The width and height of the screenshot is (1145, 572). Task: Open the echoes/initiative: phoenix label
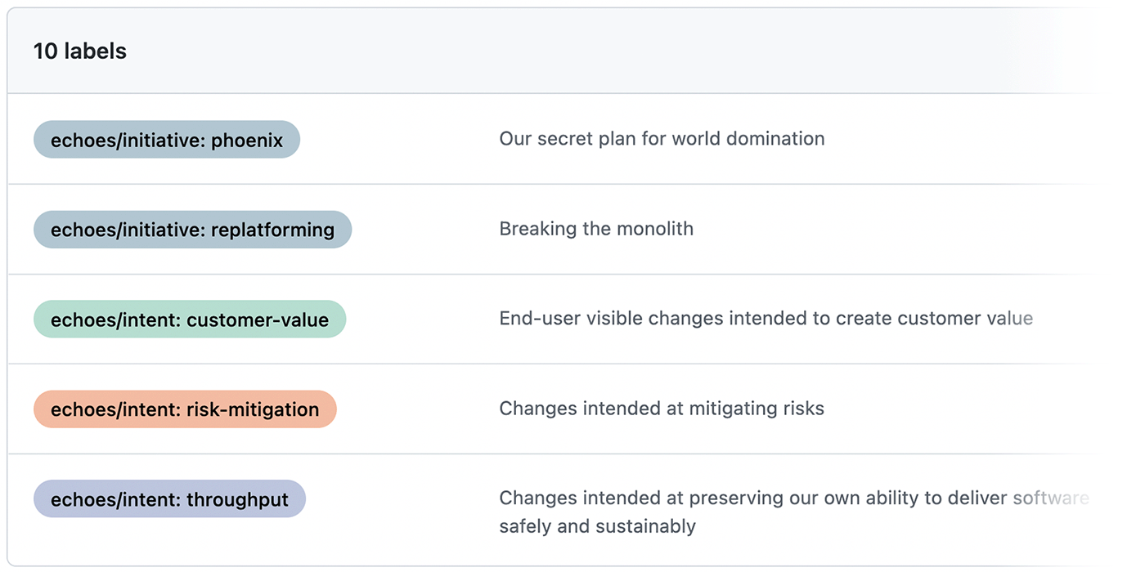pyautogui.click(x=167, y=140)
